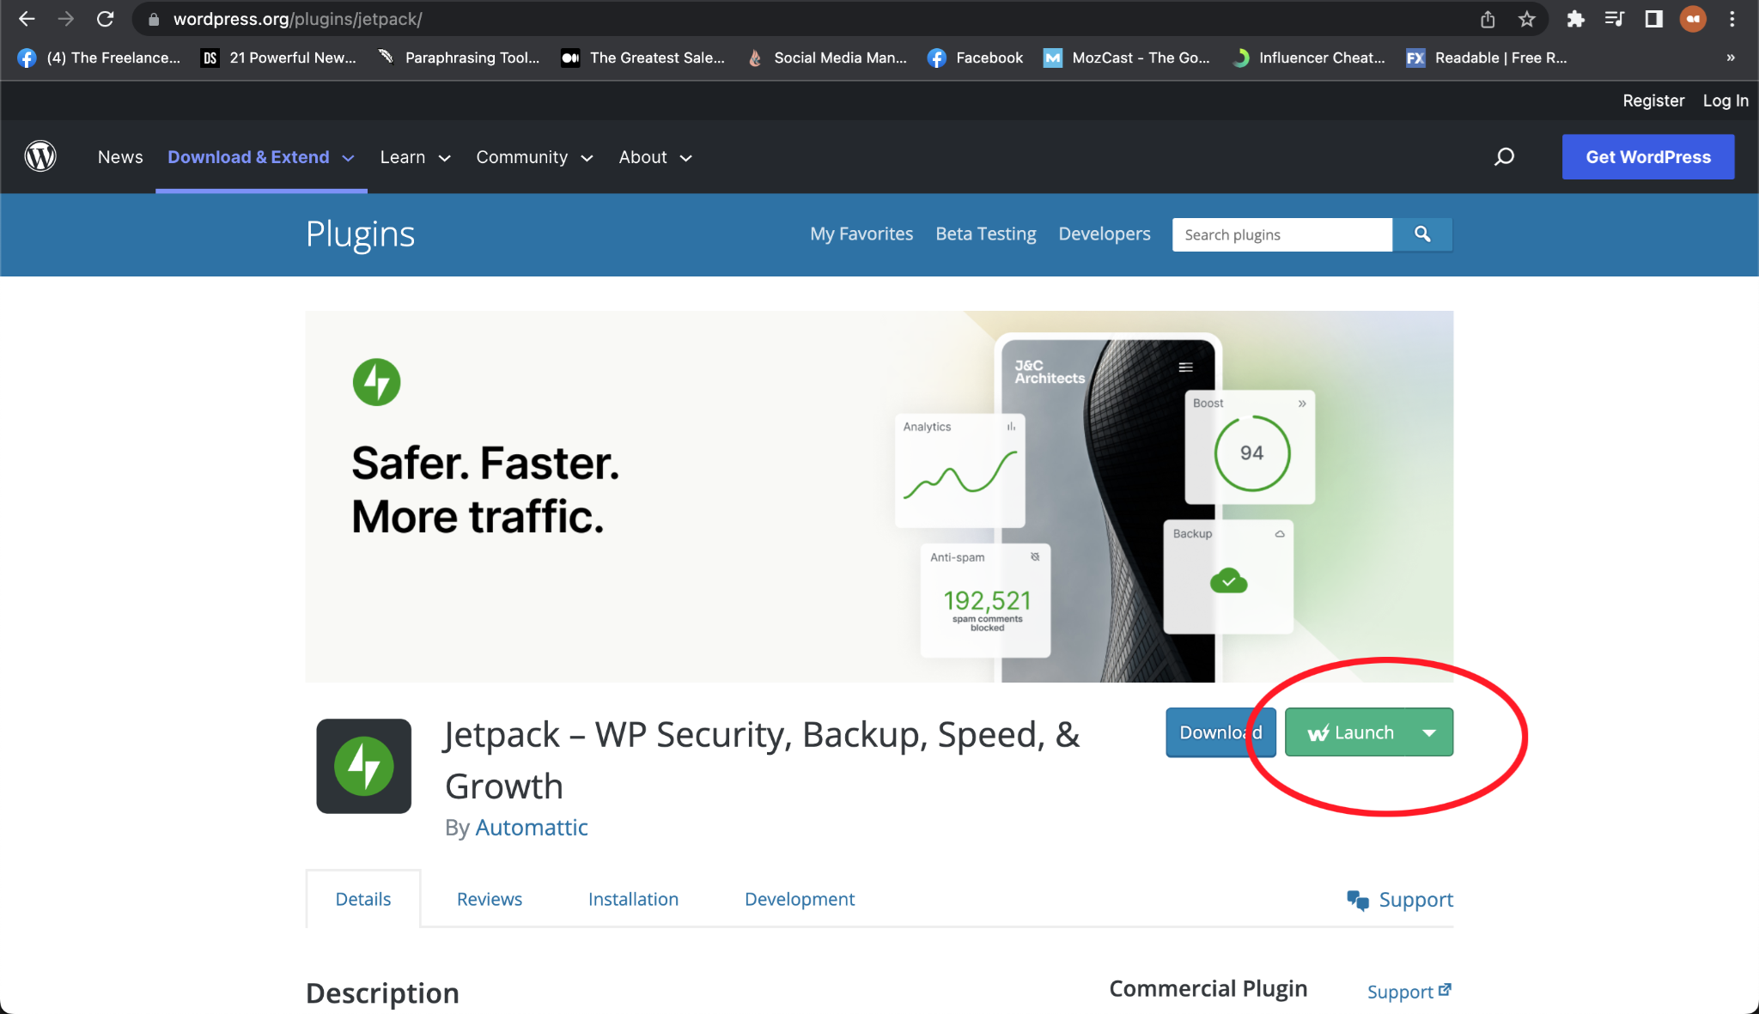Open The Freelance Facebook bookmark
Image resolution: width=1759 pixels, height=1014 pixels.
99,58
